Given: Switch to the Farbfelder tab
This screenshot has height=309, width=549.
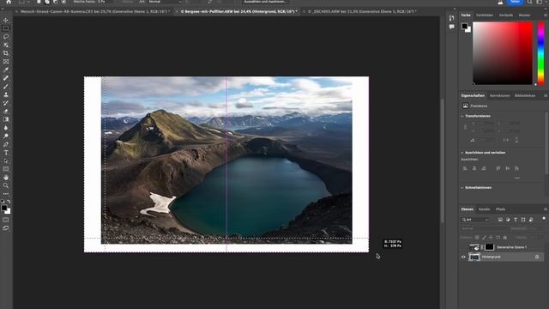Looking at the screenshot, I should [485, 15].
